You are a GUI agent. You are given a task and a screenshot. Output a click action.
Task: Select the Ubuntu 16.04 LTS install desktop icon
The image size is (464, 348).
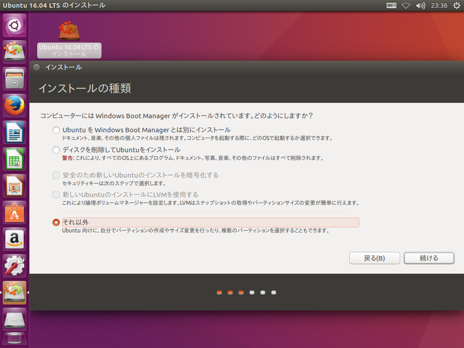[69, 39]
